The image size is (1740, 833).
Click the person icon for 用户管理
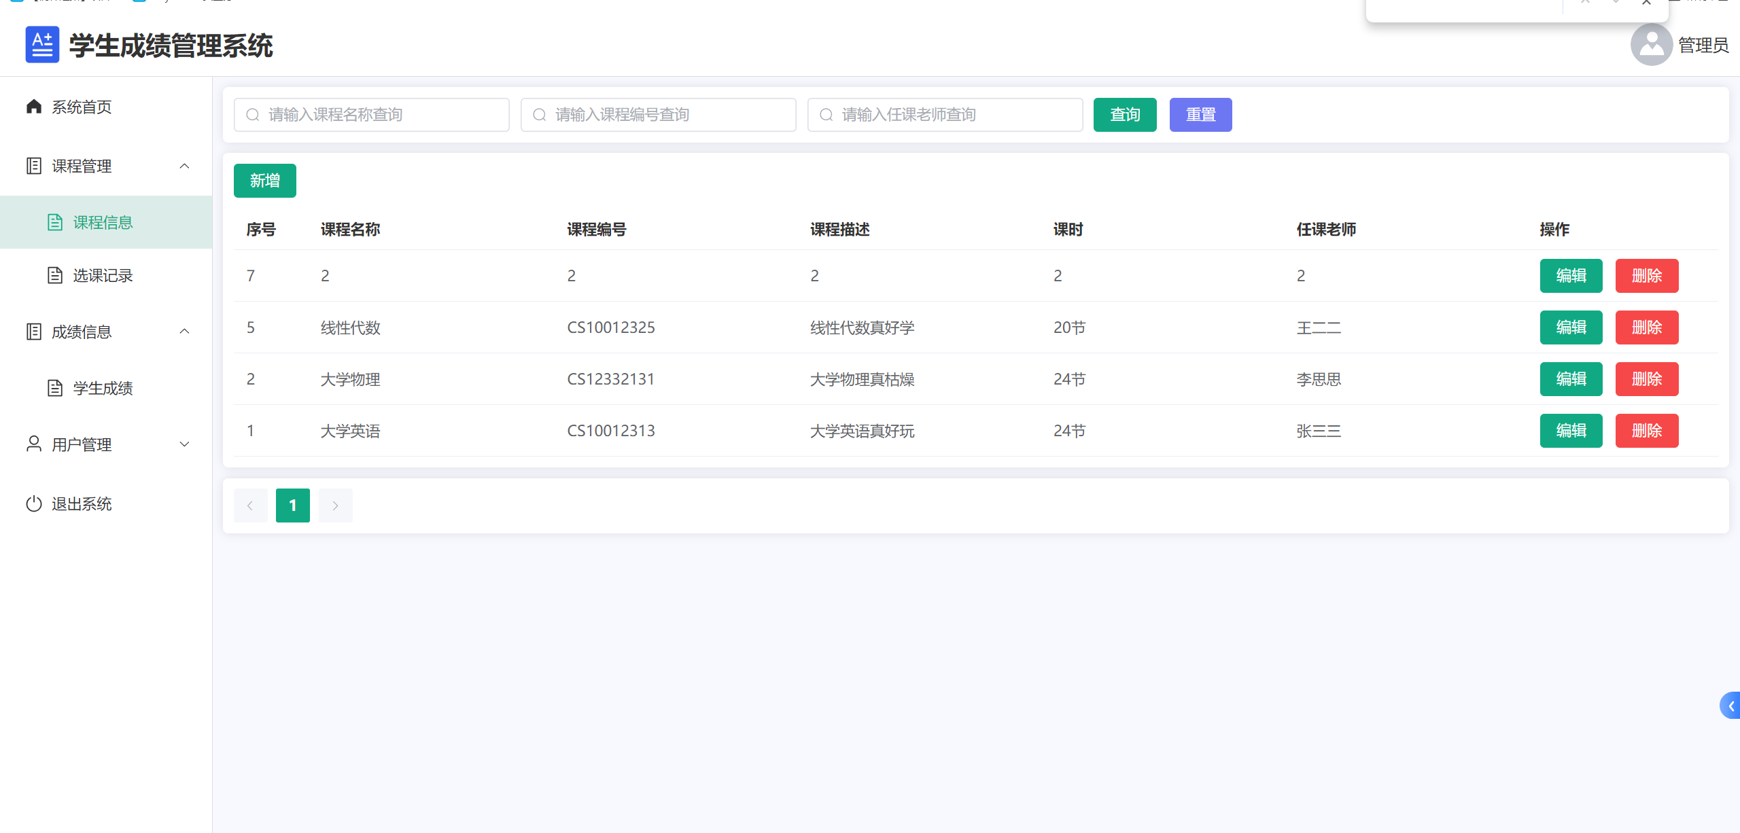coord(34,444)
